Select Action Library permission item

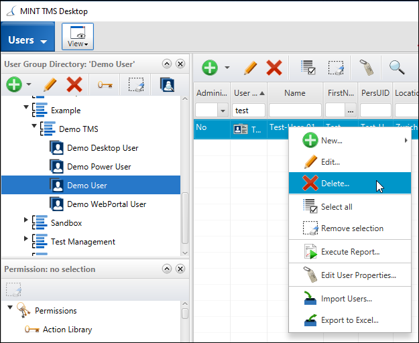pyautogui.click(x=67, y=330)
